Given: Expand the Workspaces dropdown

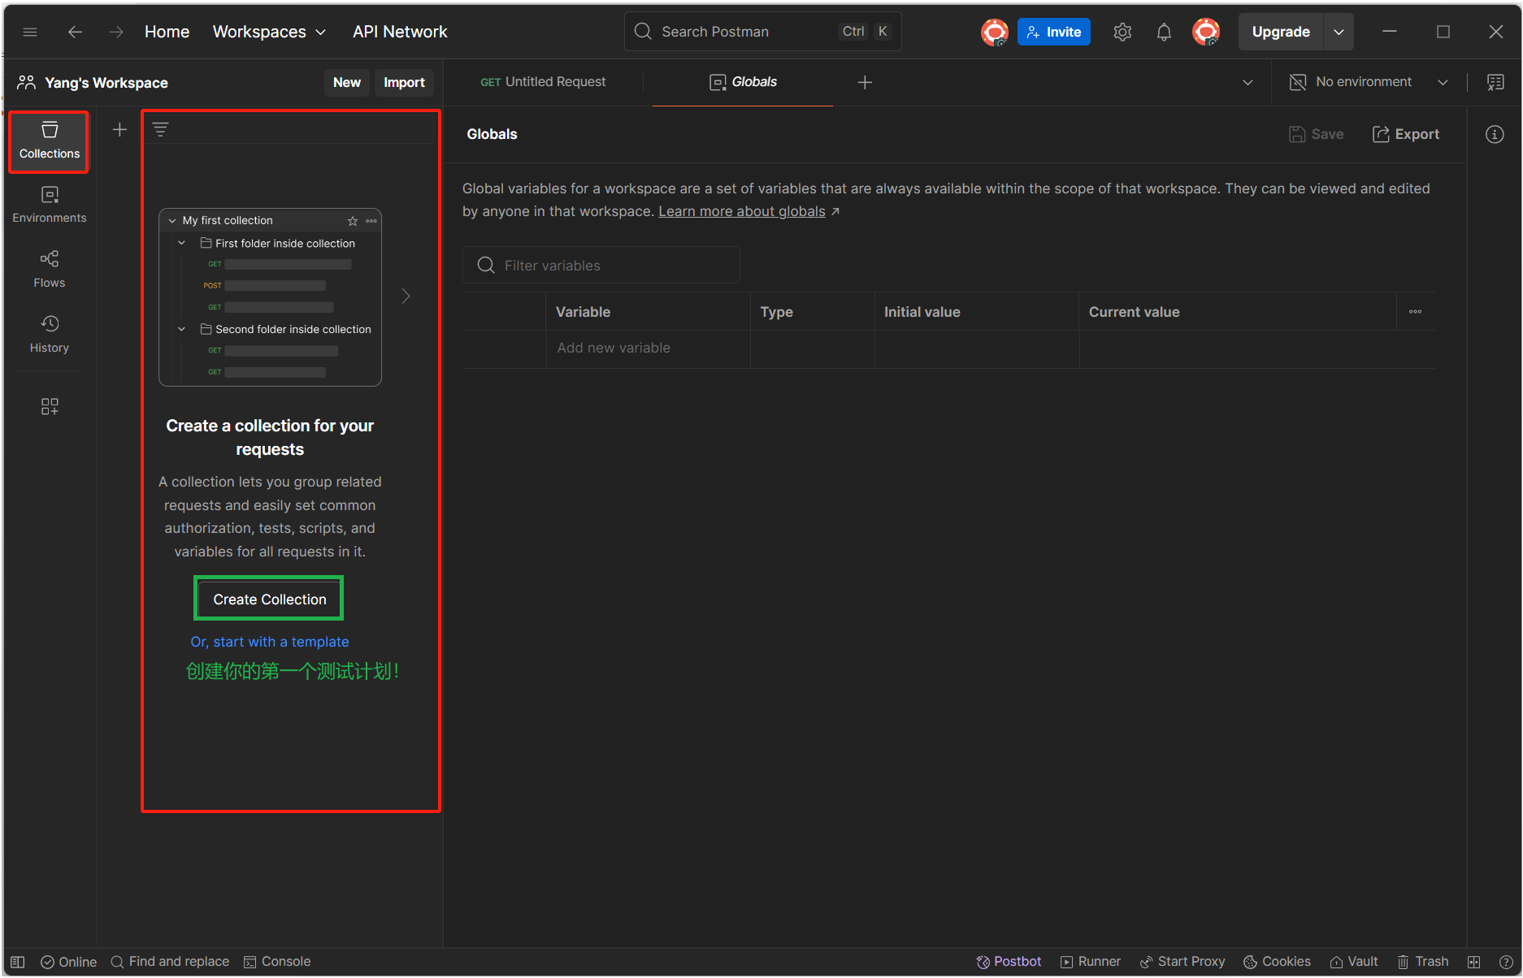Looking at the screenshot, I should [269, 32].
